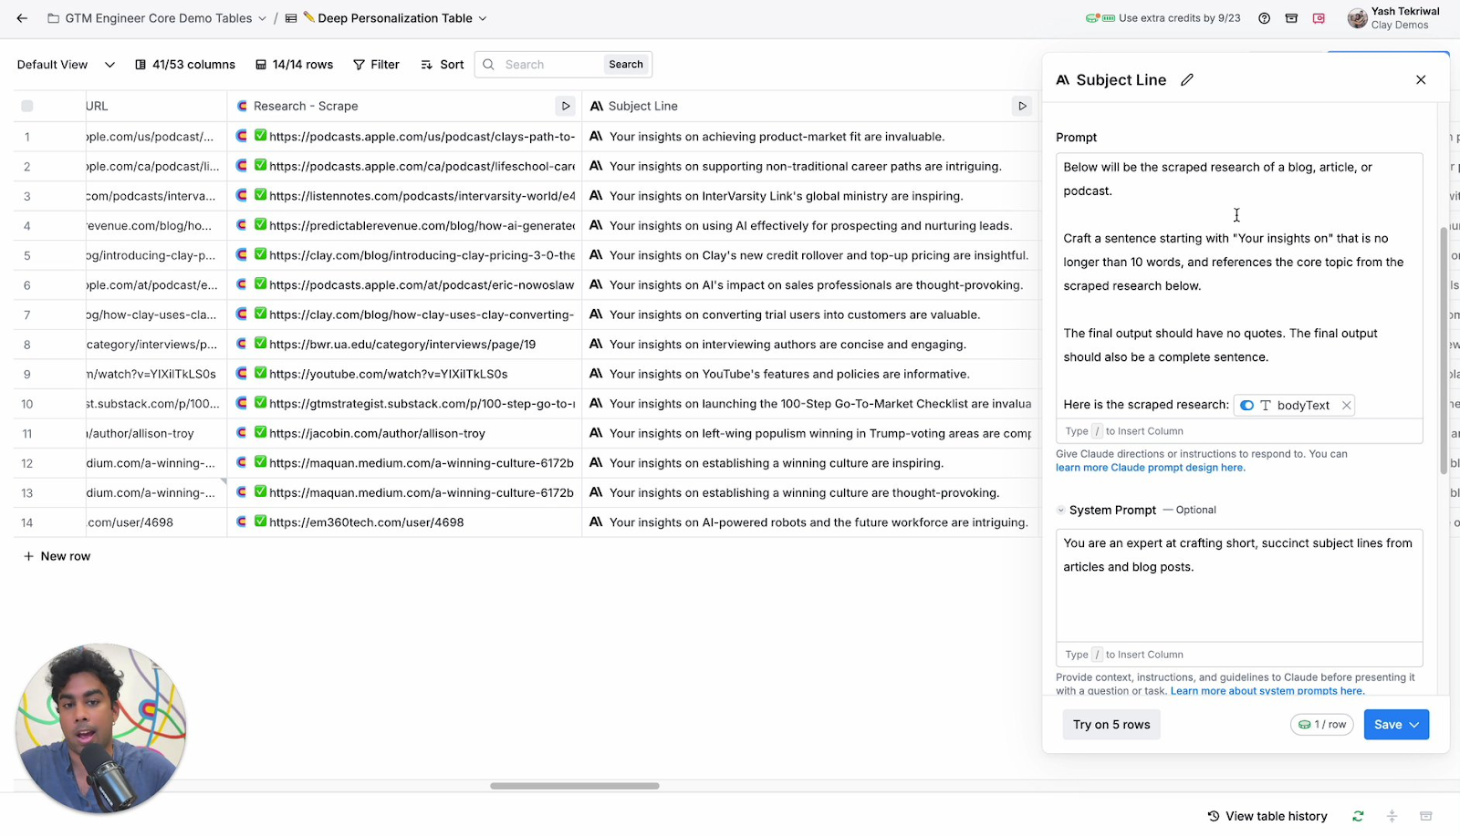Close the Subject Line panel
This screenshot has height=836, width=1460.
(1421, 80)
